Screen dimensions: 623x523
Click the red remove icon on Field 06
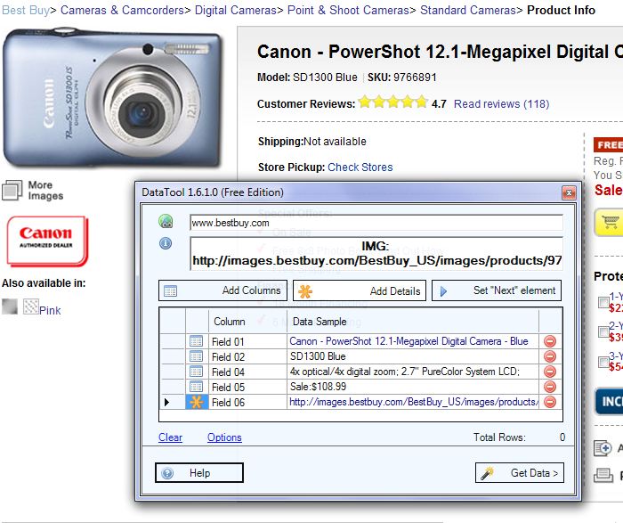tap(549, 402)
